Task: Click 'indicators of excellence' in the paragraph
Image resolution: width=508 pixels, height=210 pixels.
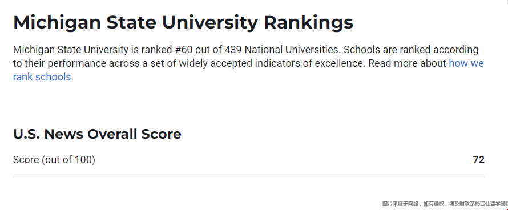Action: [310, 63]
